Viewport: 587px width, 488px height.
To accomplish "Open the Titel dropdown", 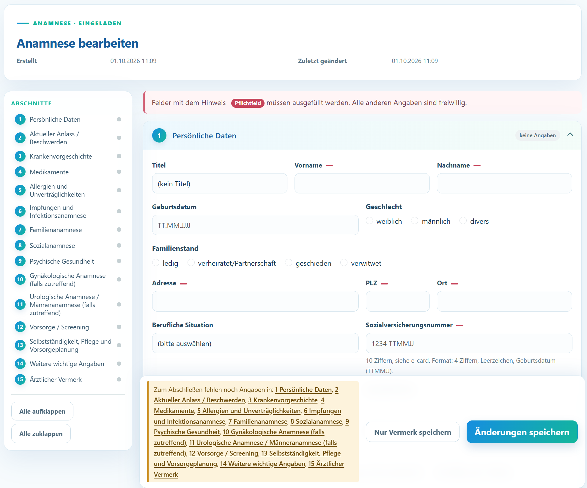I will tap(220, 184).
